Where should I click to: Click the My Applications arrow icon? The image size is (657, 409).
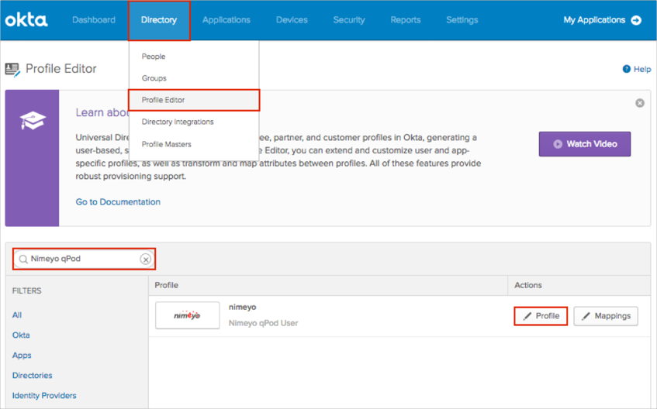[636, 20]
